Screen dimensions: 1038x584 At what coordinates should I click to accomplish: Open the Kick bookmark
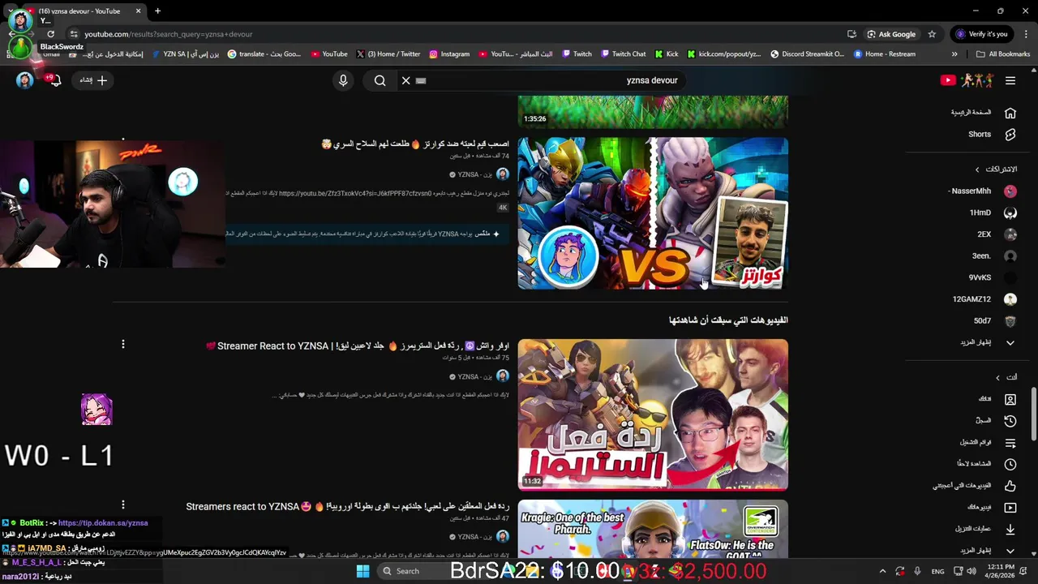[666, 54]
